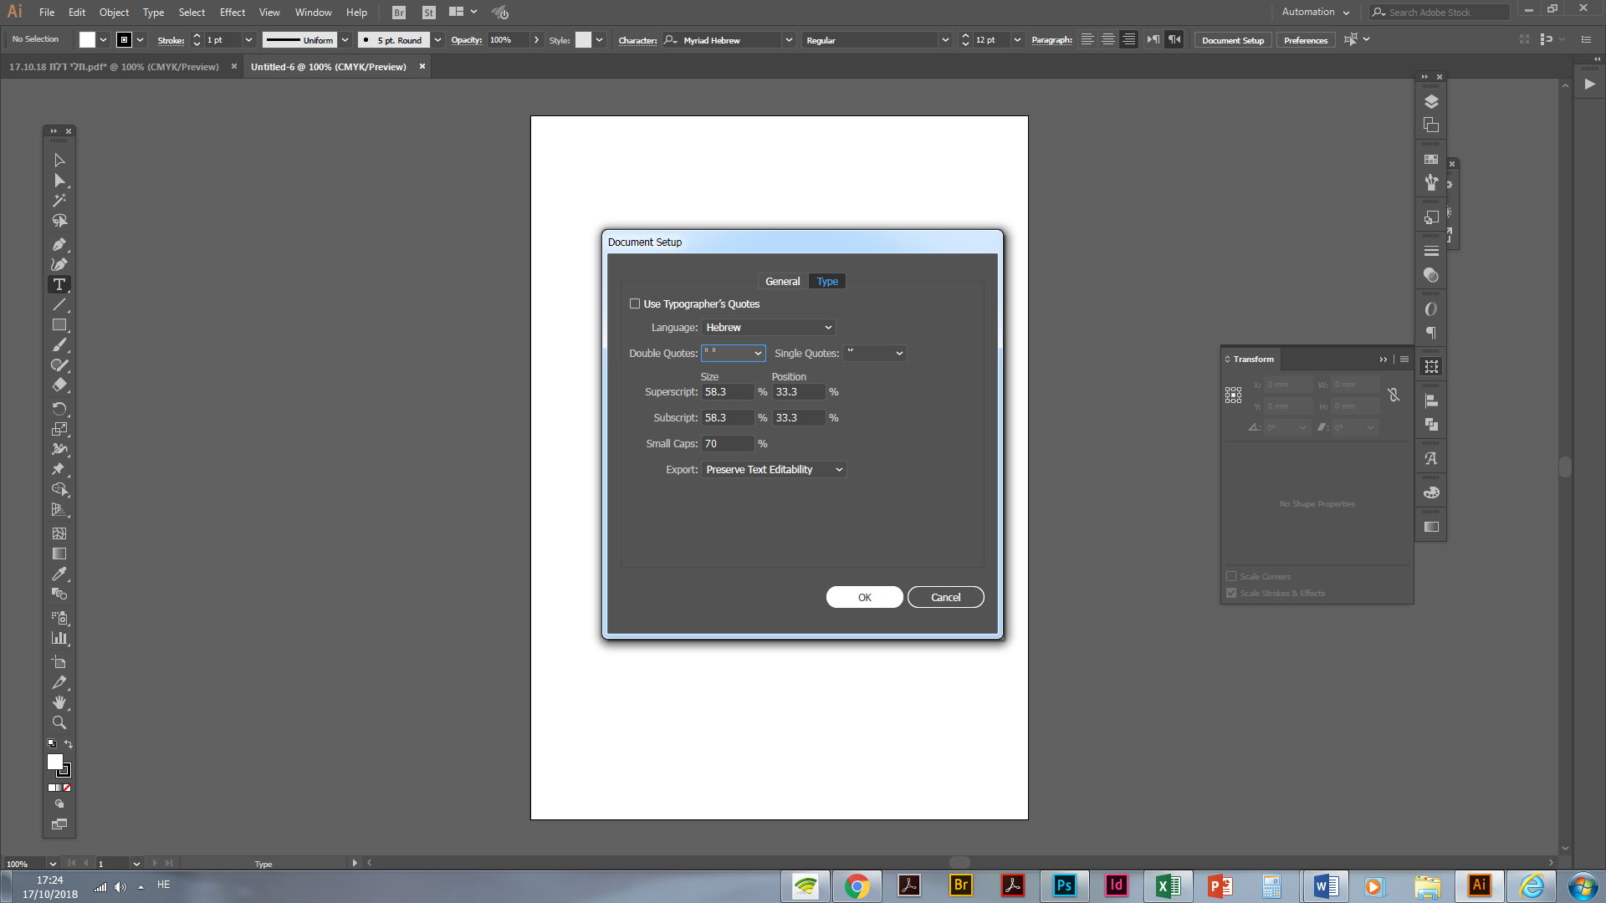Click the OK button

pyautogui.click(x=864, y=597)
